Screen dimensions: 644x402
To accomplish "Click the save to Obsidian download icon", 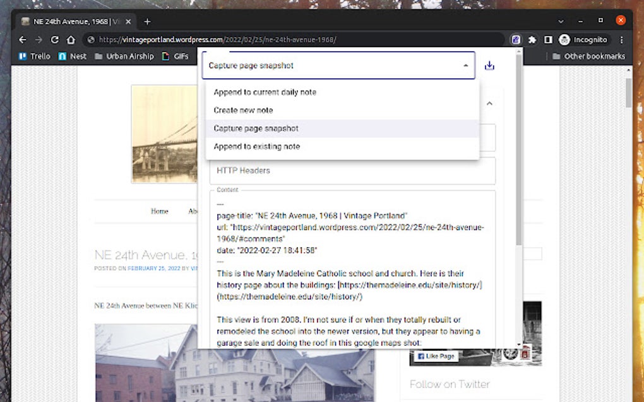I will (x=489, y=66).
